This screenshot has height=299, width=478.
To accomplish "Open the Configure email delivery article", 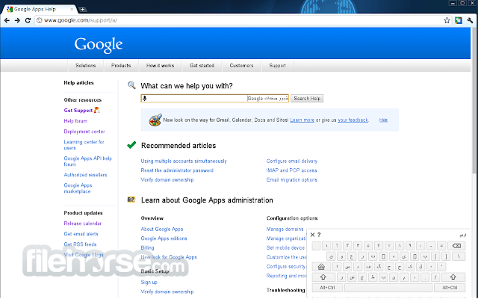I will pos(292,161).
